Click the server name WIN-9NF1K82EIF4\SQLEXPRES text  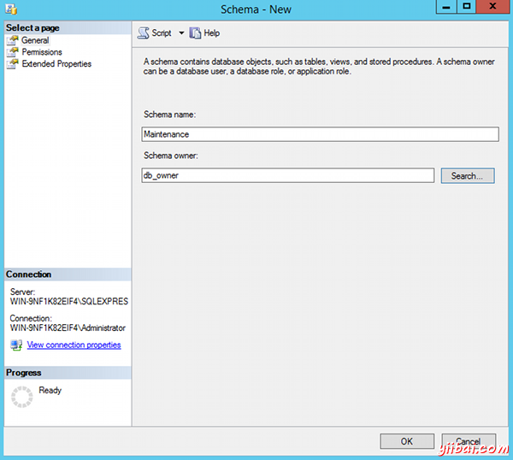[x=69, y=301]
